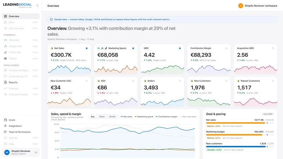
Task: Star the New Customers card
Action: 226,81
